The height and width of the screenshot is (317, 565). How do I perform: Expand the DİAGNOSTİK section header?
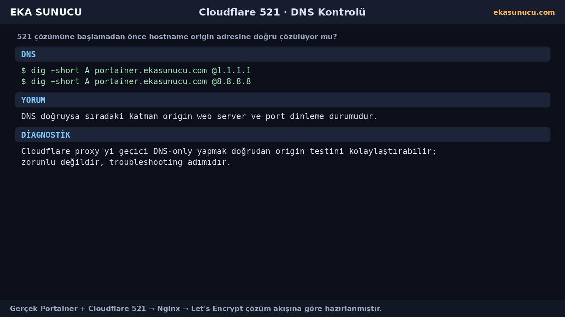click(282, 135)
